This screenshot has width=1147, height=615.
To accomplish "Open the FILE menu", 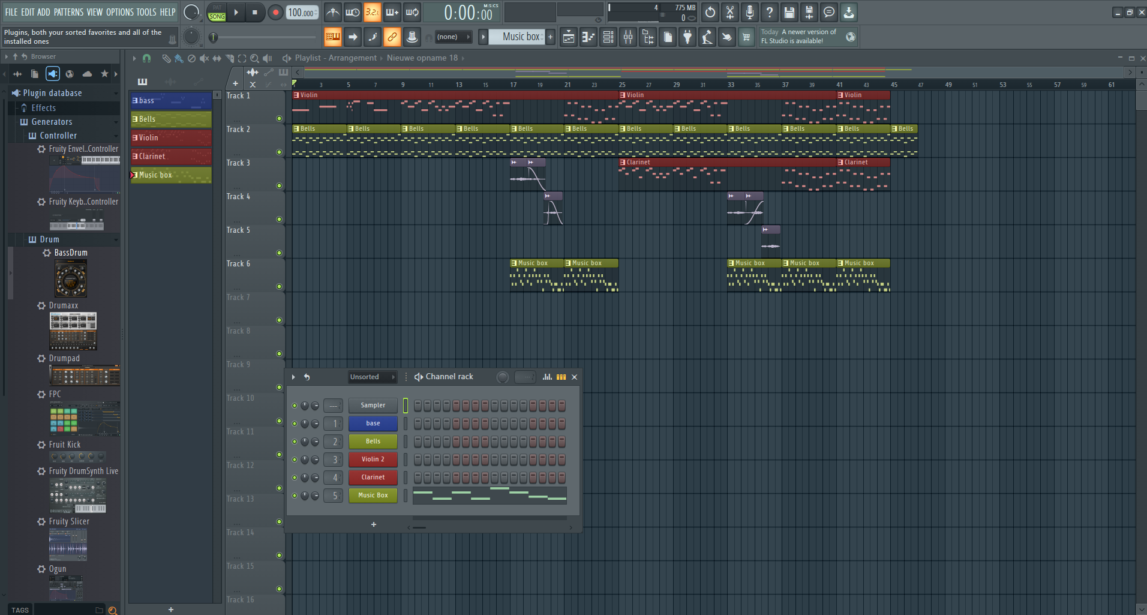I will click(x=11, y=12).
